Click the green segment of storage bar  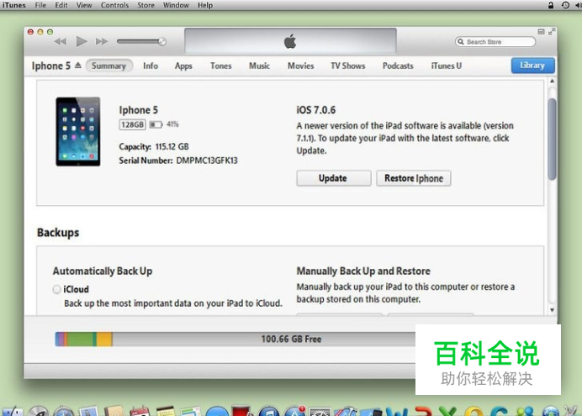click(x=80, y=339)
